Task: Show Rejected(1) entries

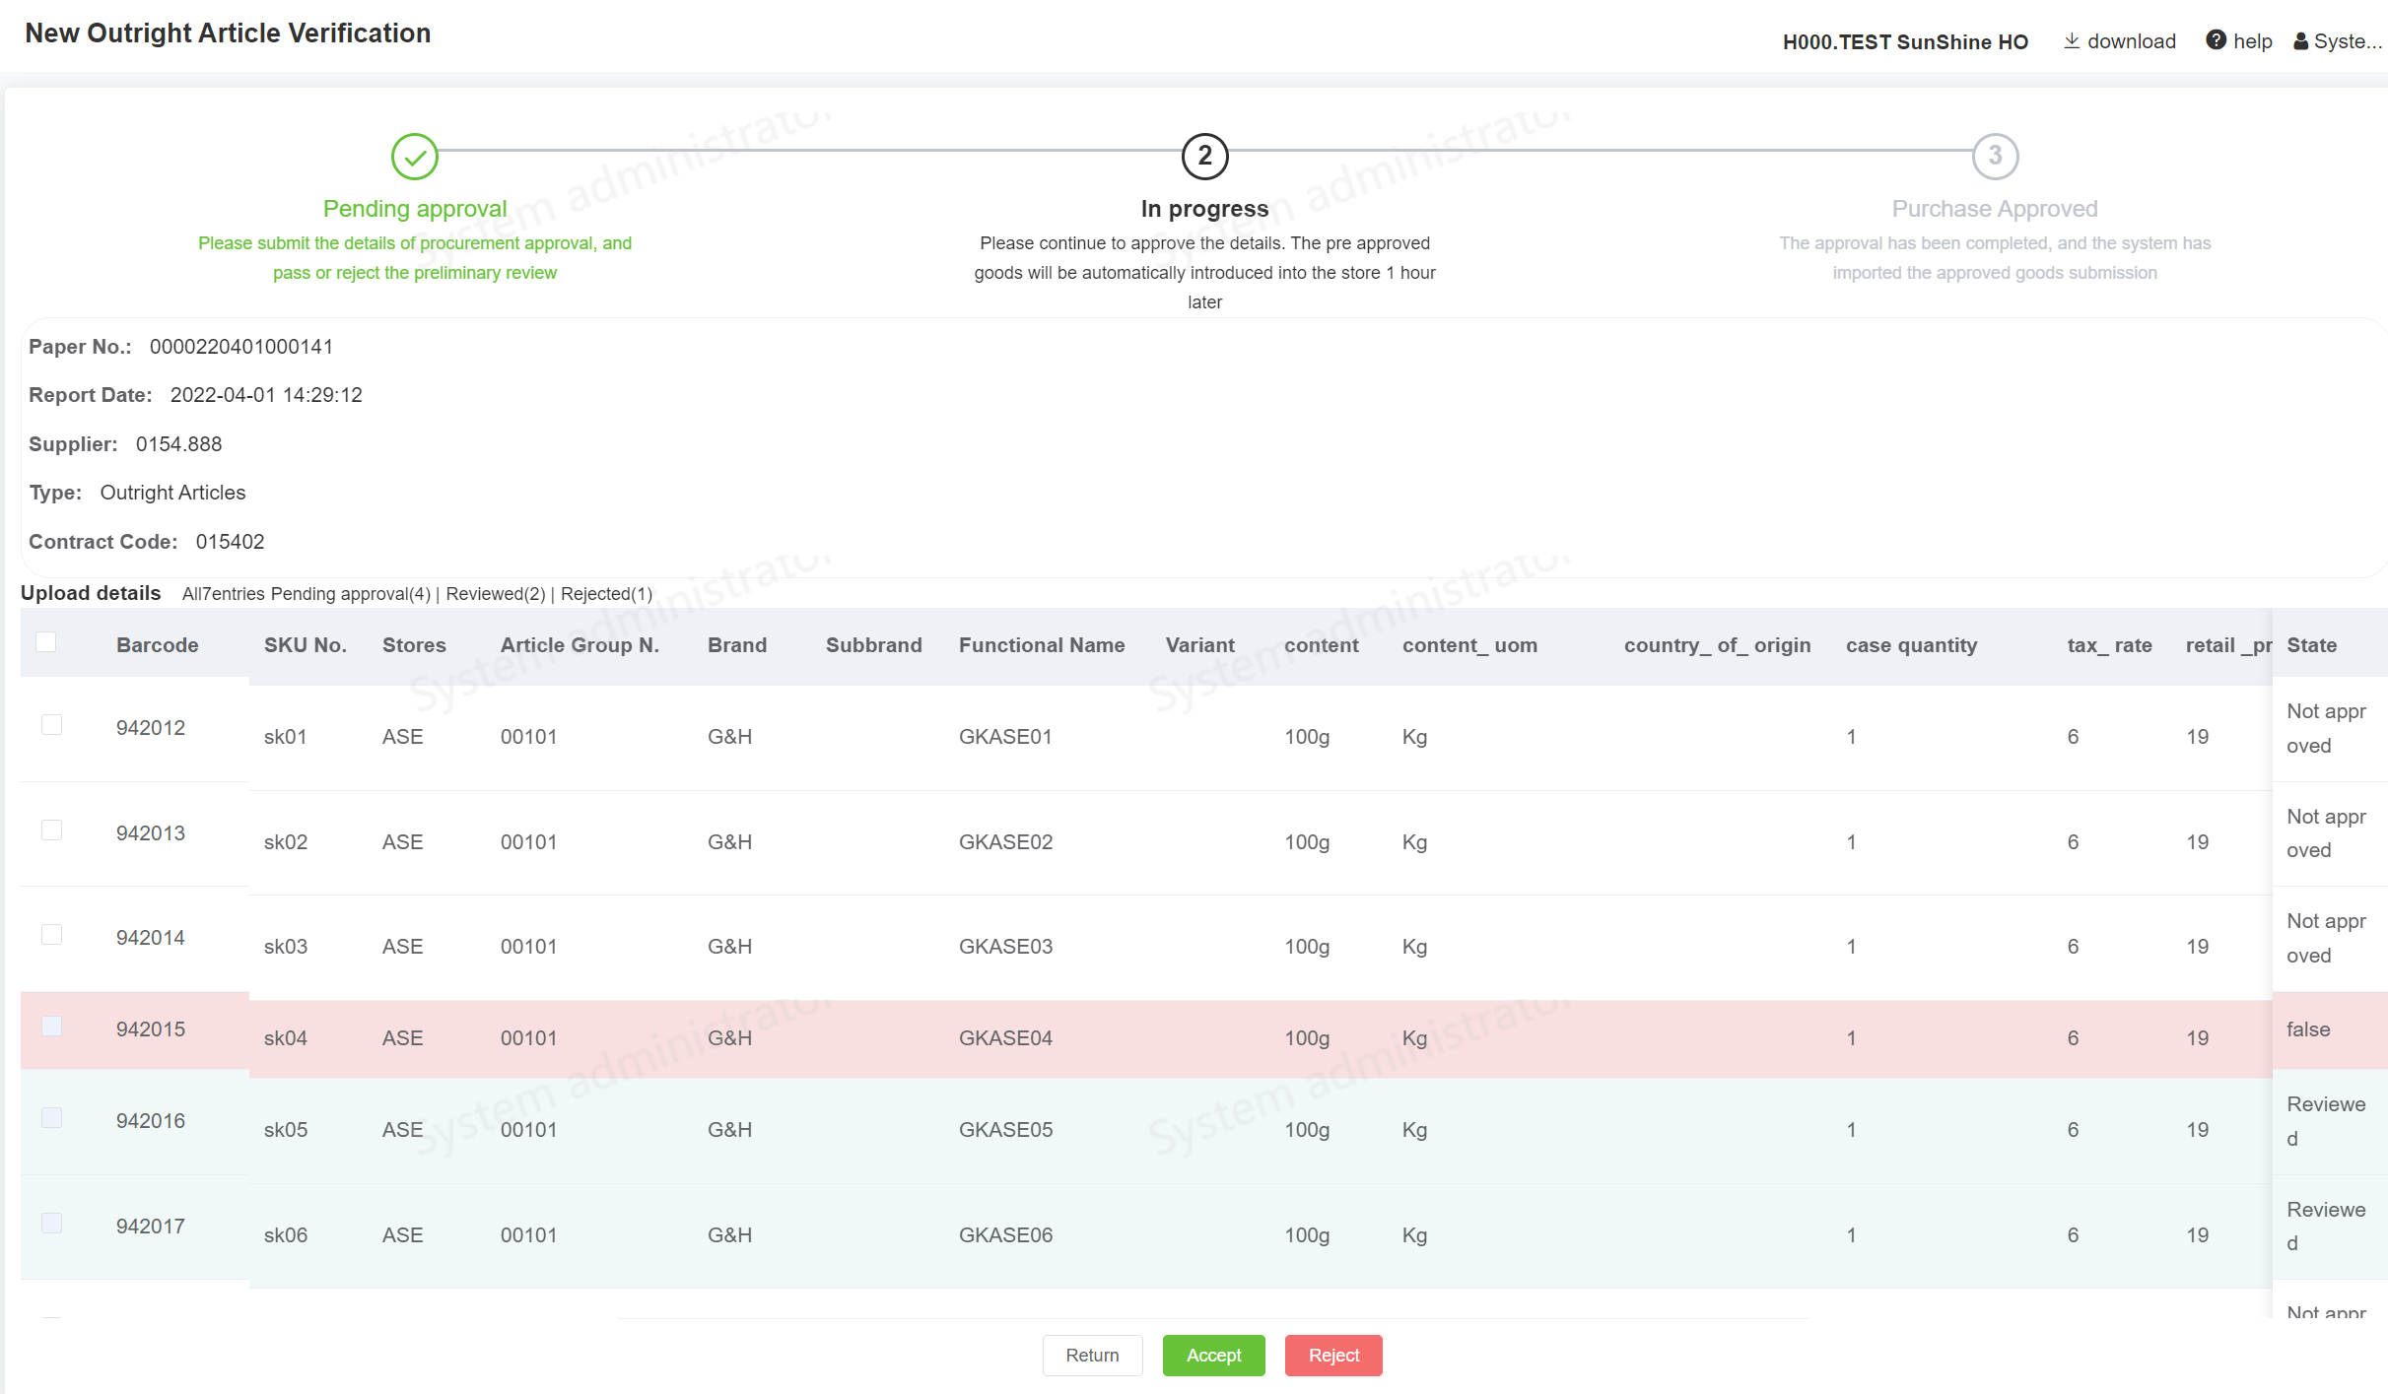Action: [606, 594]
